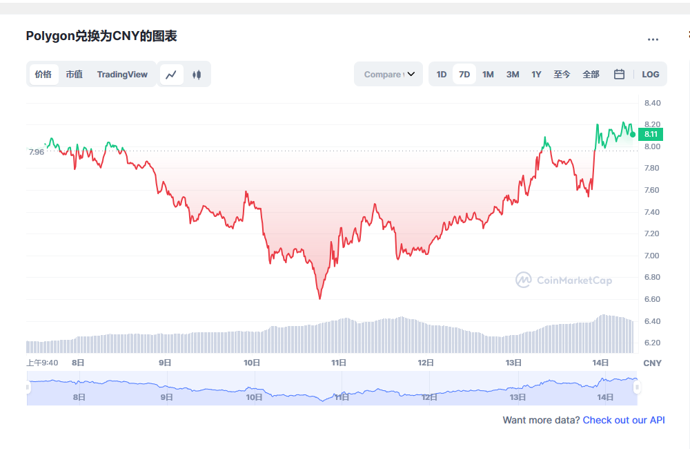Open the calendar date picker icon
This screenshot has width=690, height=449.
coord(619,74)
